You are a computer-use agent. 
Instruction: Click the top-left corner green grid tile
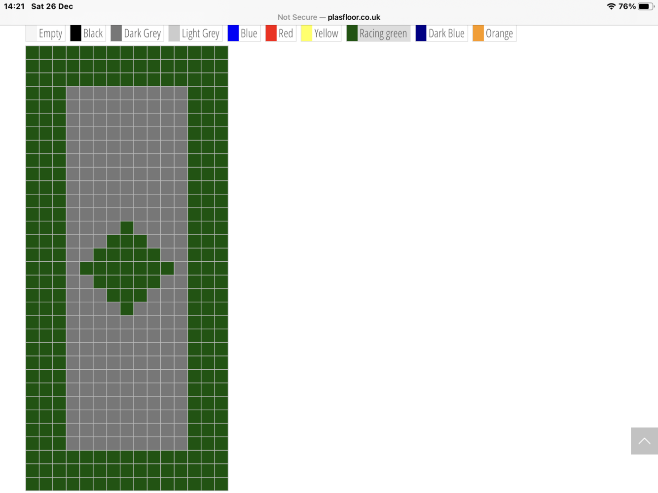pos(33,53)
